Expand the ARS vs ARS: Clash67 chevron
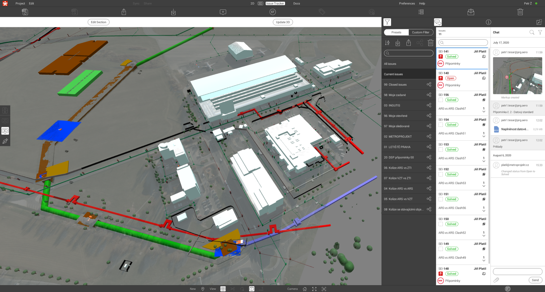The width and height of the screenshot is (545, 292). click(484, 112)
